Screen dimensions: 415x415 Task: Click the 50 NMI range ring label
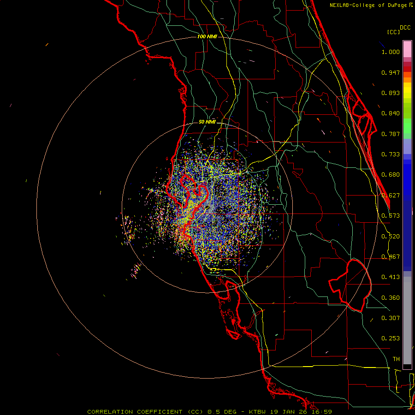point(207,122)
